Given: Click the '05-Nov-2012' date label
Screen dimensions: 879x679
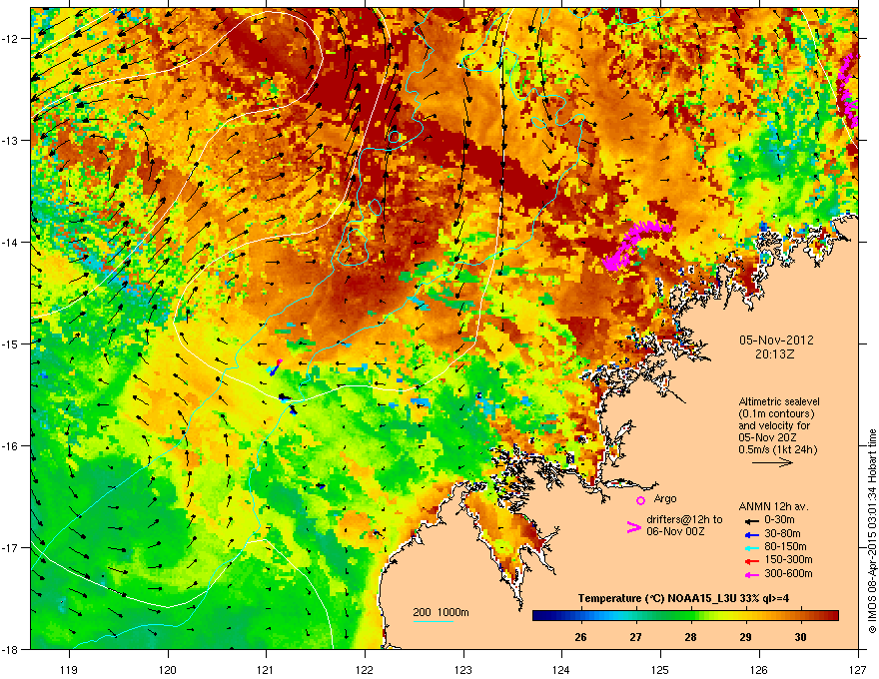Looking at the screenshot, I should pyautogui.click(x=776, y=340).
